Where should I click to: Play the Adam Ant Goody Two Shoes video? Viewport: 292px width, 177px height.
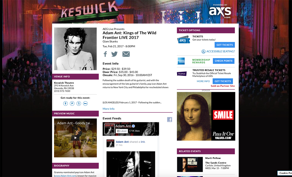75,138
